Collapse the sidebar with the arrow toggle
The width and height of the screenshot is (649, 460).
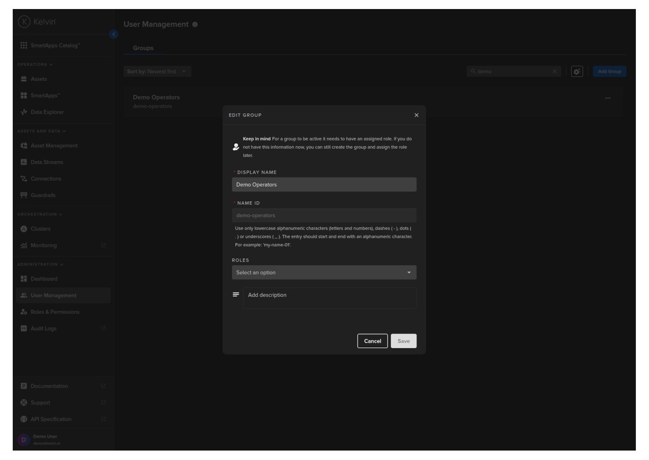114,34
